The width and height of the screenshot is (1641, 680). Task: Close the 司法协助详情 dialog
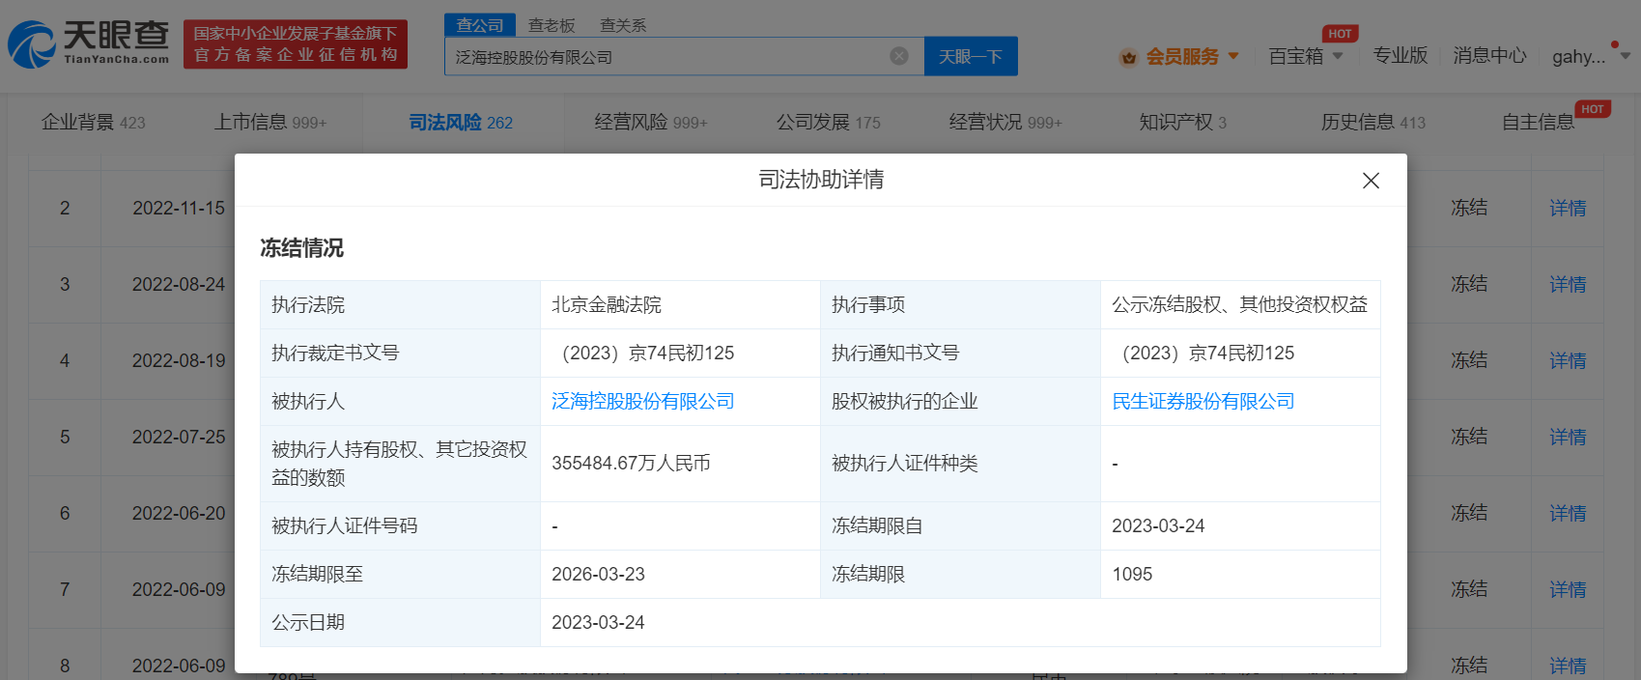1371,181
